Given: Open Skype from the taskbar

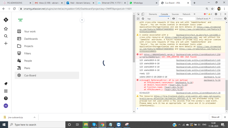Looking at the screenshot, I should [x=94, y=125].
